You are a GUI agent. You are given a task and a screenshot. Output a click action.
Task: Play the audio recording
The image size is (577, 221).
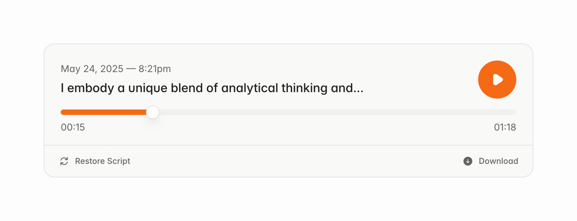(x=497, y=80)
